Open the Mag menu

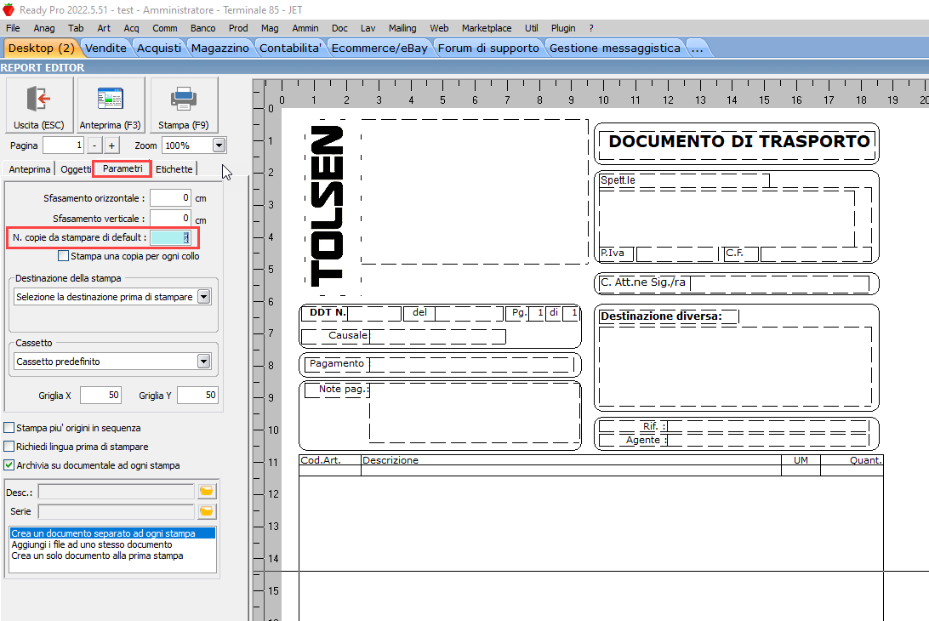[270, 28]
